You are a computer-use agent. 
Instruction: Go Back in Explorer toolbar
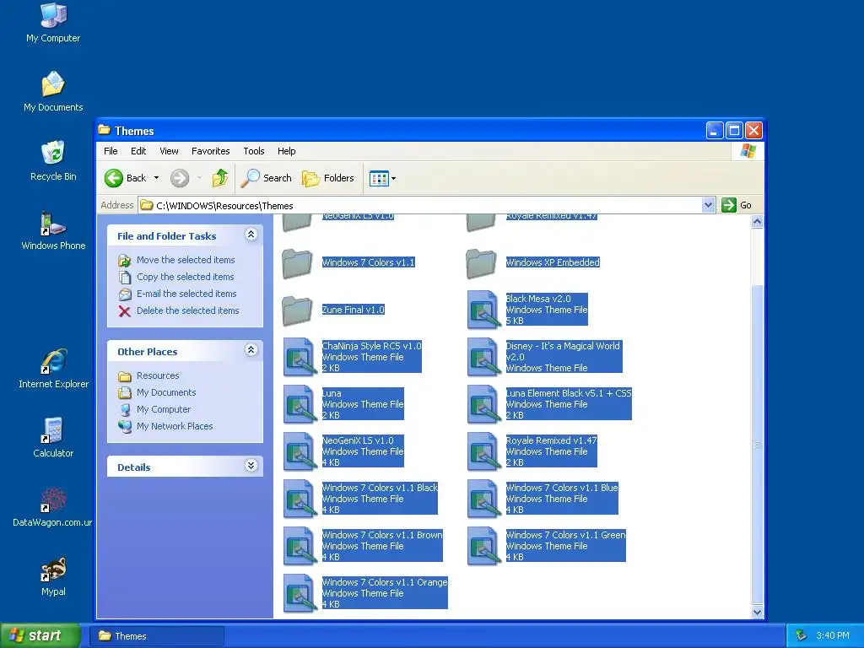click(126, 178)
